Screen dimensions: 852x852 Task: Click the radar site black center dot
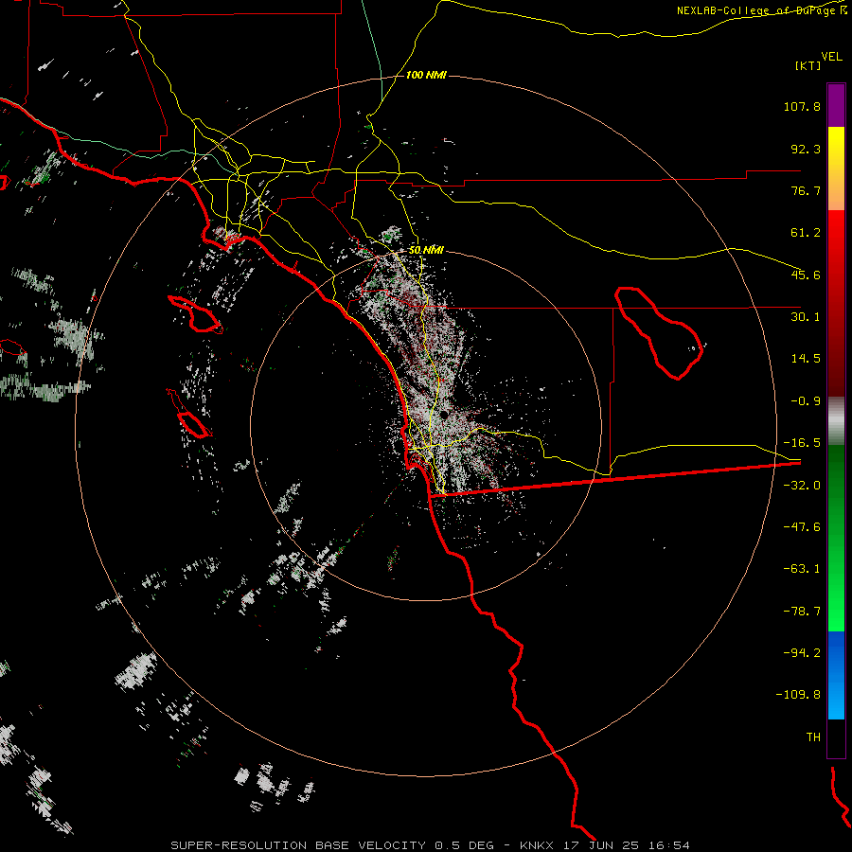444,415
